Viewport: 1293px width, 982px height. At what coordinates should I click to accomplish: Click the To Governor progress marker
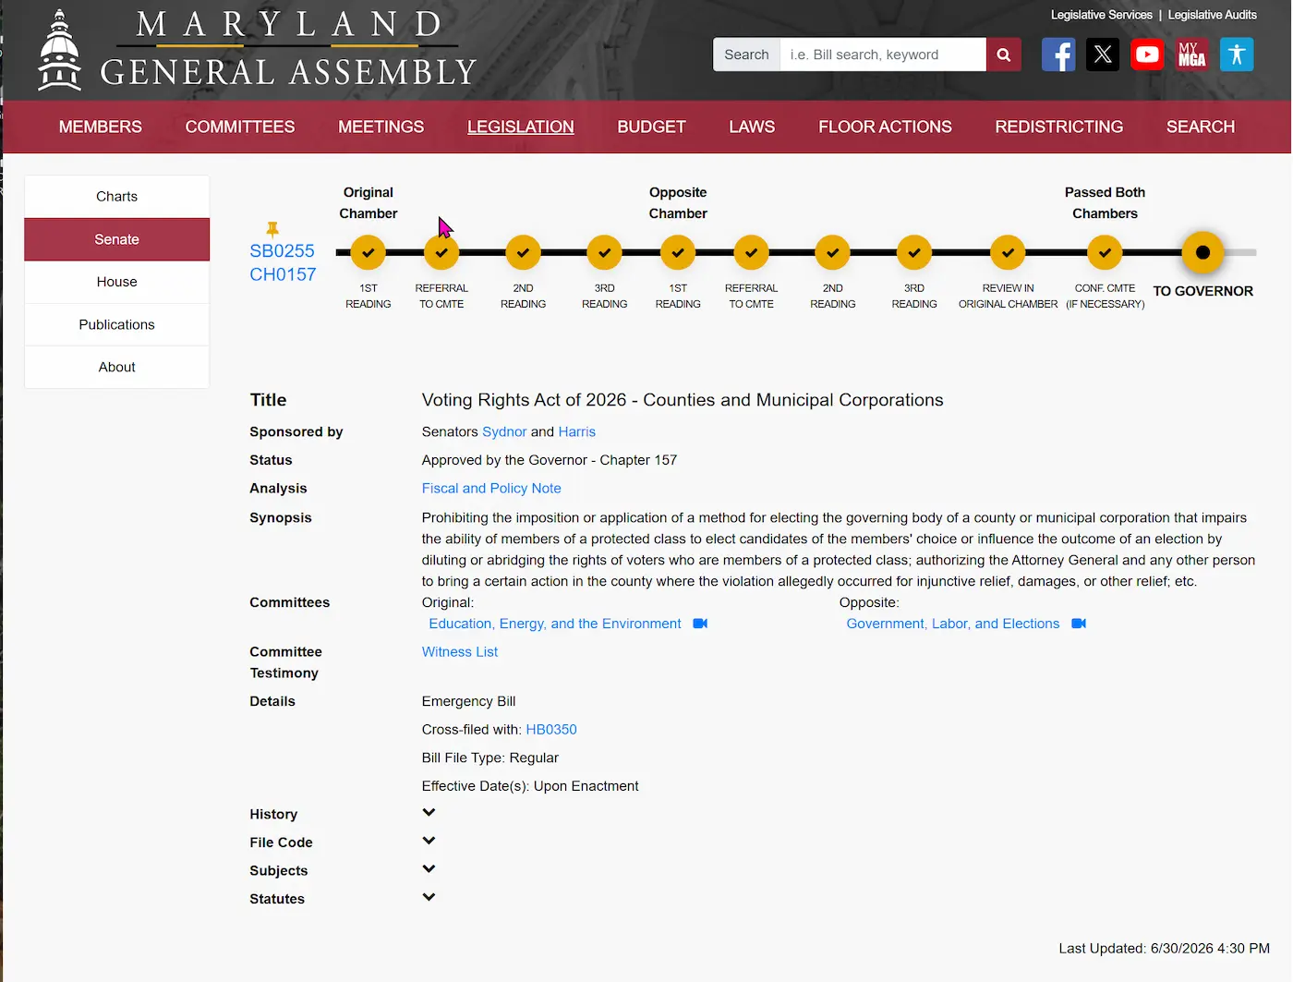point(1202,252)
